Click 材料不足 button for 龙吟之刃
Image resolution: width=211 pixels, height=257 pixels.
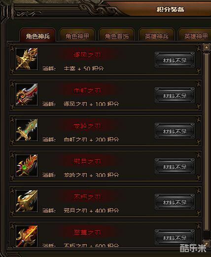175,131
